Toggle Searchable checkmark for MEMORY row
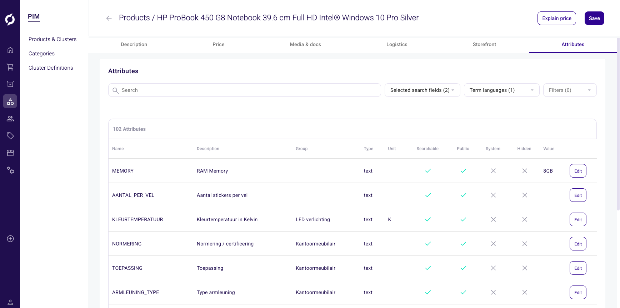 click(428, 171)
